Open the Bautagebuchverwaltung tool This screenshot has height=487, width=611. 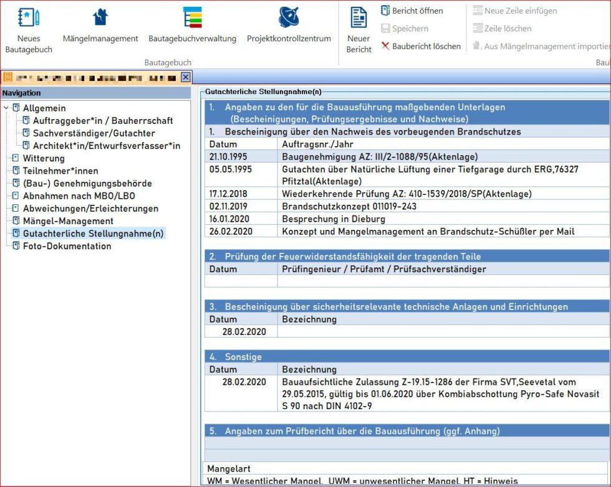click(x=192, y=17)
